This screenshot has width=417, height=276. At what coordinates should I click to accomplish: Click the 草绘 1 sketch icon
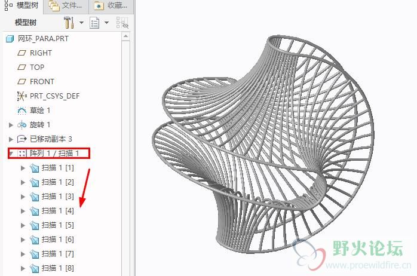(x=22, y=111)
